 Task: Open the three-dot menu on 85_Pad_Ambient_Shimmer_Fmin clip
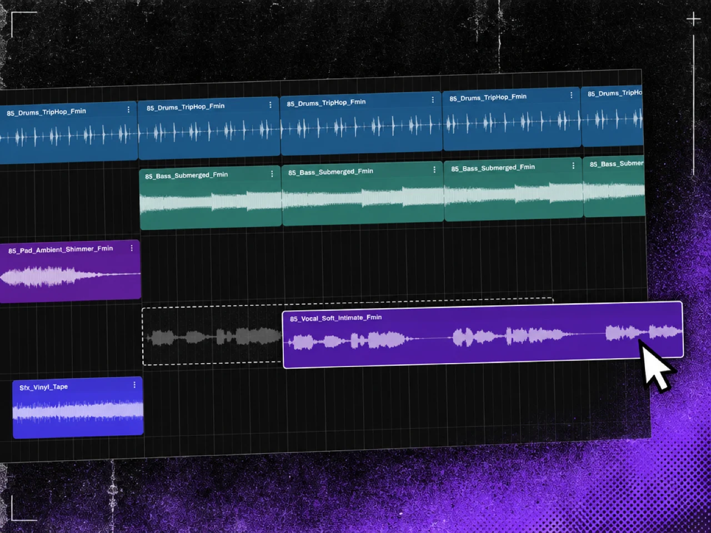click(132, 248)
